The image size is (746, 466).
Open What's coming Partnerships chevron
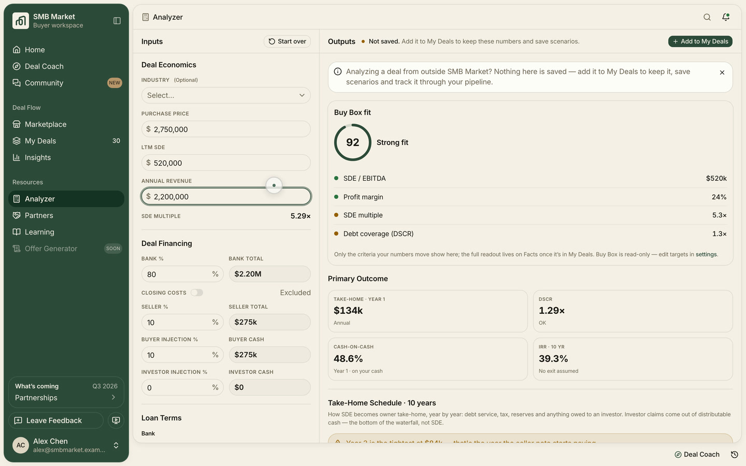click(113, 398)
